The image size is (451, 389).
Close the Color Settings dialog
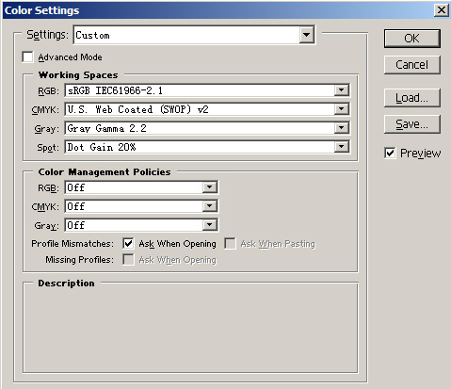pos(441,10)
